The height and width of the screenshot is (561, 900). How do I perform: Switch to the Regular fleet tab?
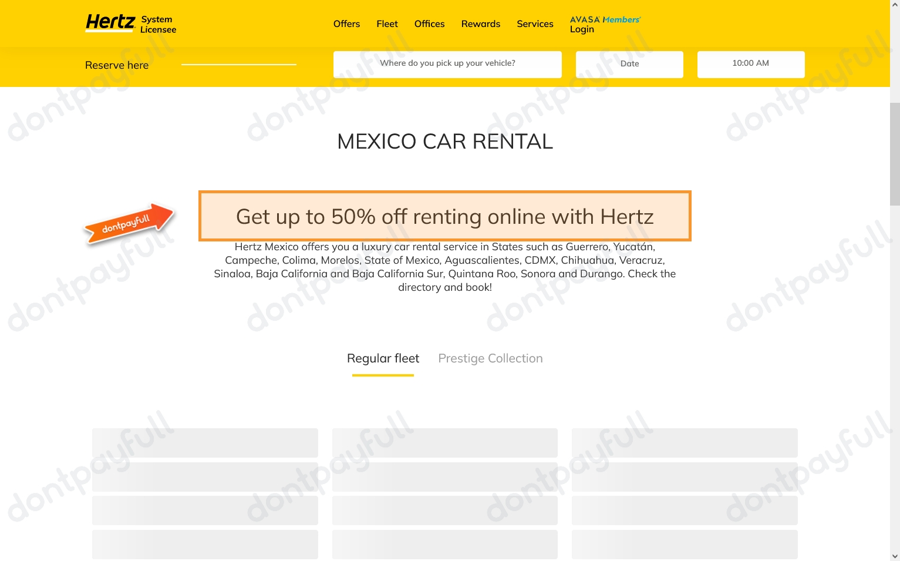[x=383, y=358]
